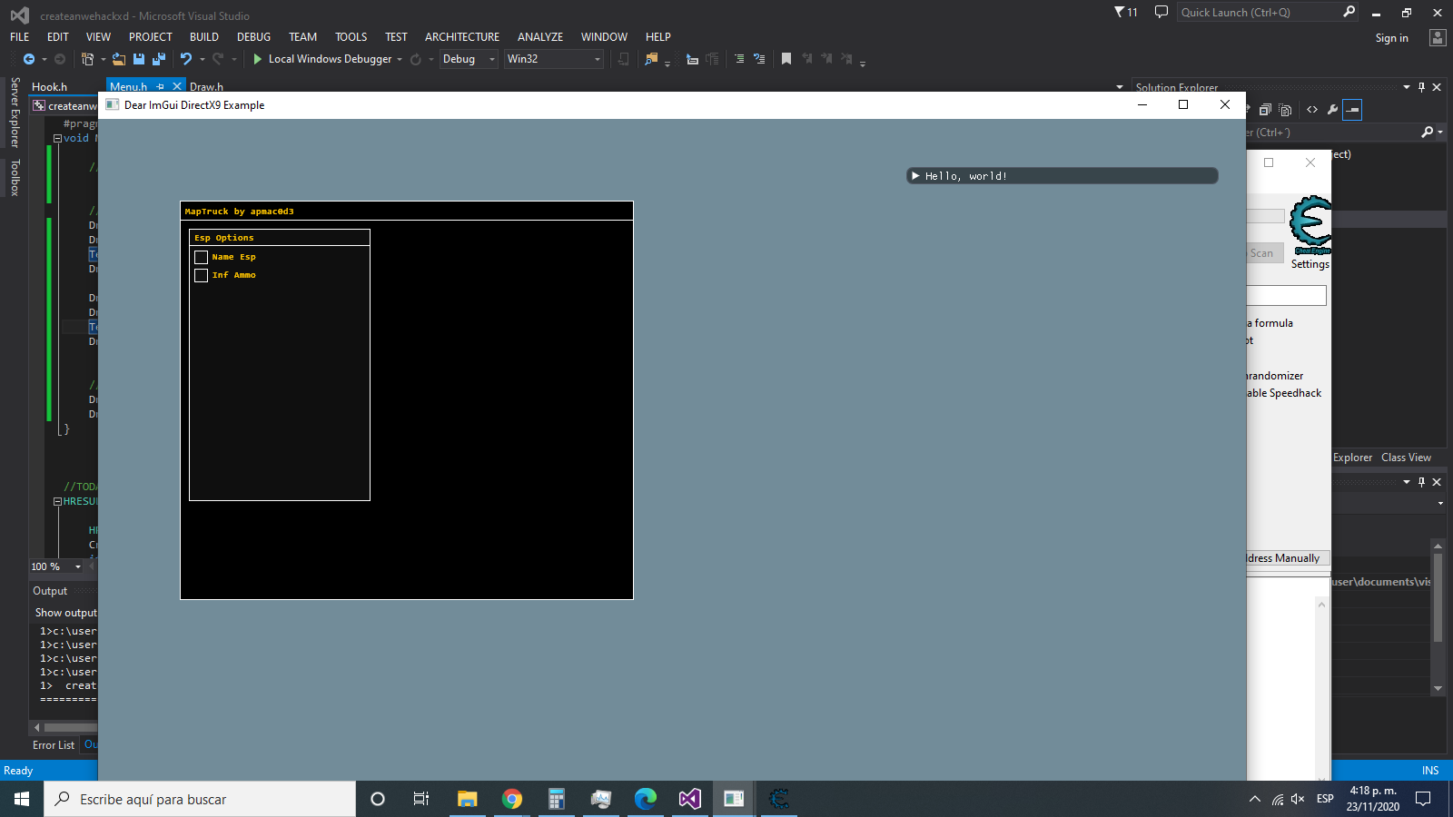Open the Calculator app from the taskbar

coord(557,799)
